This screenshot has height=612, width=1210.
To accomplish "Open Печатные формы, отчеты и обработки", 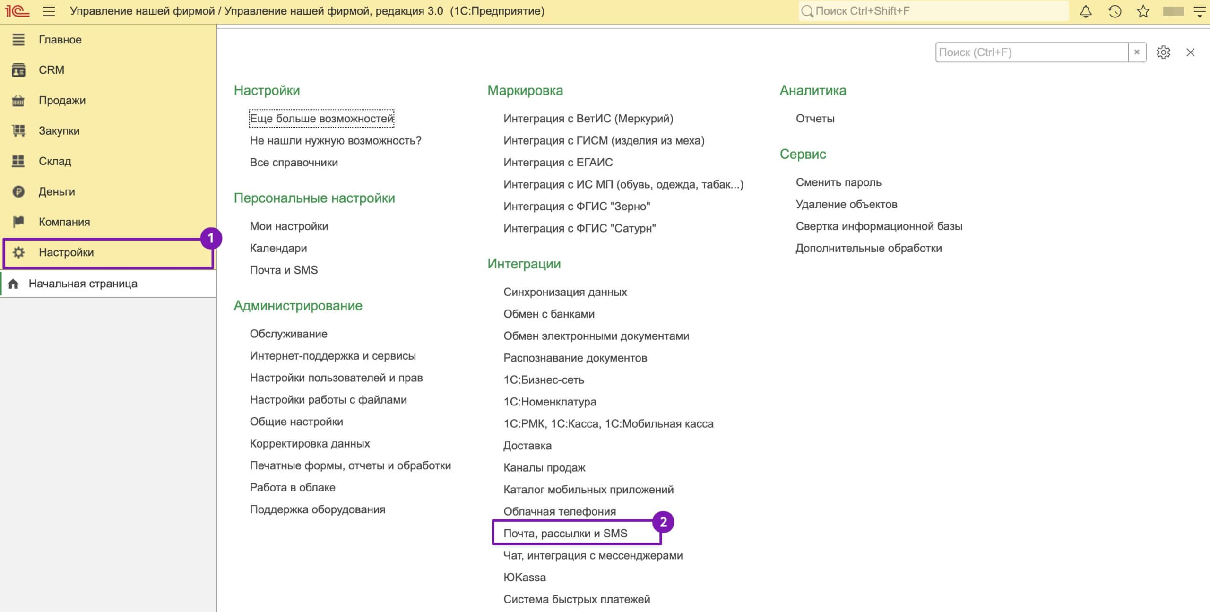I will click(350, 465).
